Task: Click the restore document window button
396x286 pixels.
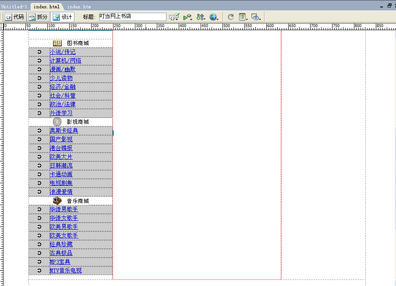Action: pyautogui.click(x=389, y=6)
